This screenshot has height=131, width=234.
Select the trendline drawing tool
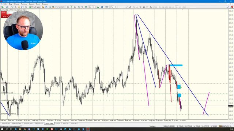127,7
